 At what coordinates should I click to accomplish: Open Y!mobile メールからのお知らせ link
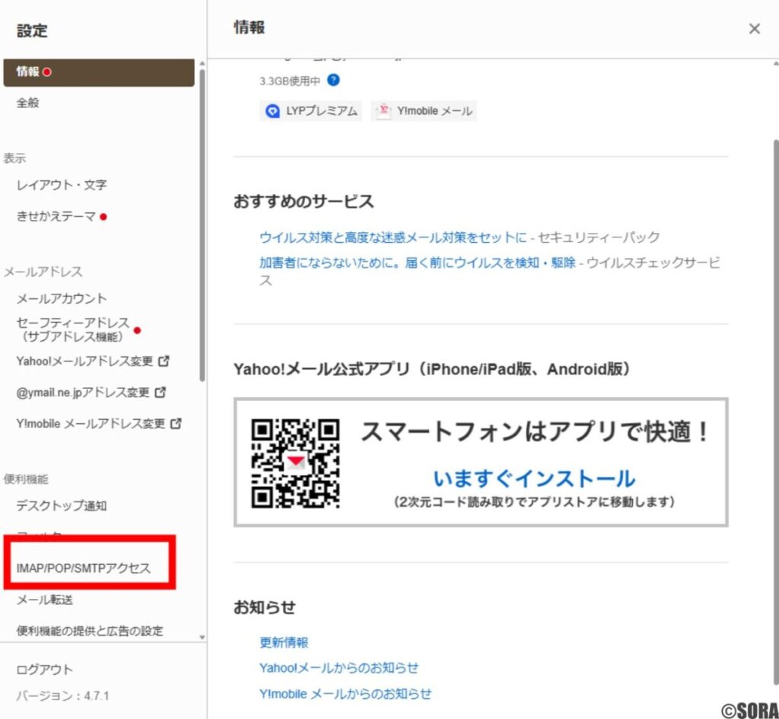[345, 694]
